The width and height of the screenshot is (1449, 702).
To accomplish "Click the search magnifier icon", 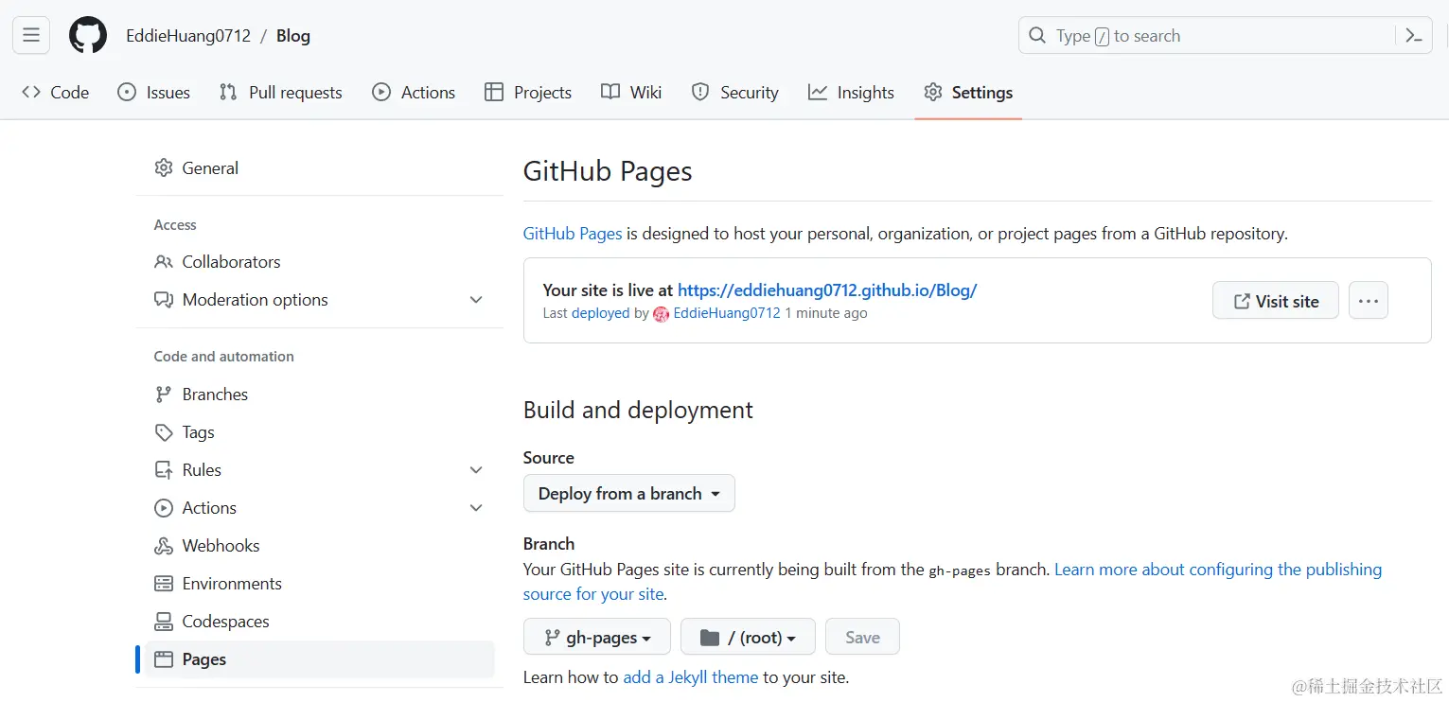I will click(1037, 36).
